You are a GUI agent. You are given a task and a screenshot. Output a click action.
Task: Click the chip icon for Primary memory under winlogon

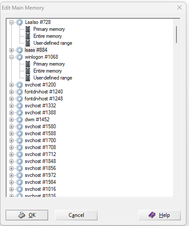28,64
